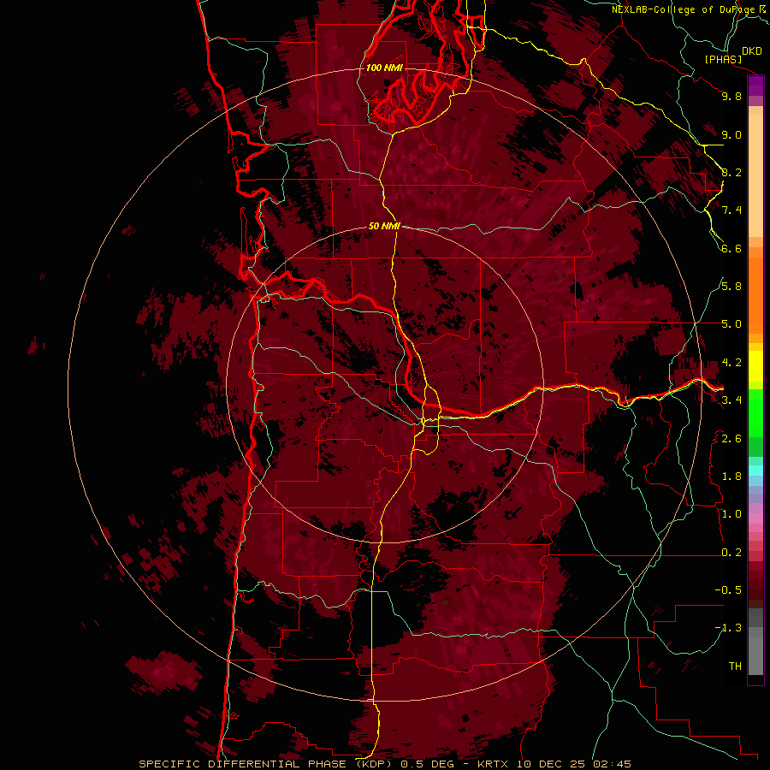The image size is (770, 770).
Task: Click the 4.2 color scale value
Action: 731,363
